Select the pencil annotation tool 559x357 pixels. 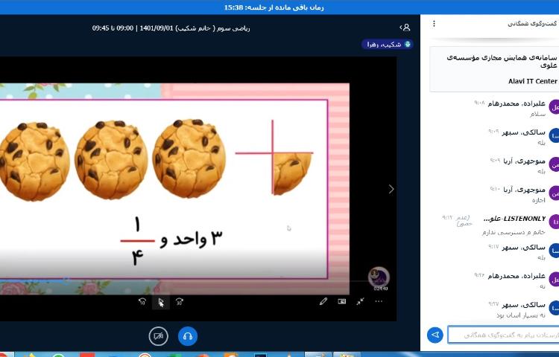pyautogui.click(x=323, y=302)
